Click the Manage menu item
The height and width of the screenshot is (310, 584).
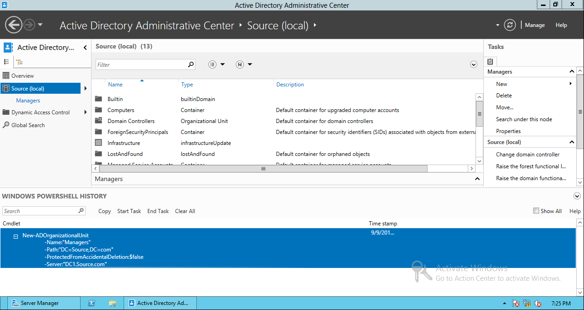click(x=534, y=25)
